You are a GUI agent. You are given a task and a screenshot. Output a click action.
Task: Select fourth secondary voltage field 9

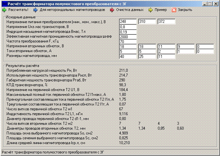click(x=186, y=46)
